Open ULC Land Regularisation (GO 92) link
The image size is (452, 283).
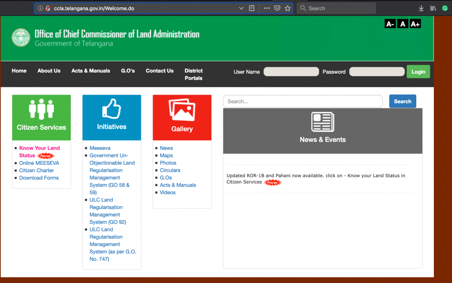click(108, 211)
